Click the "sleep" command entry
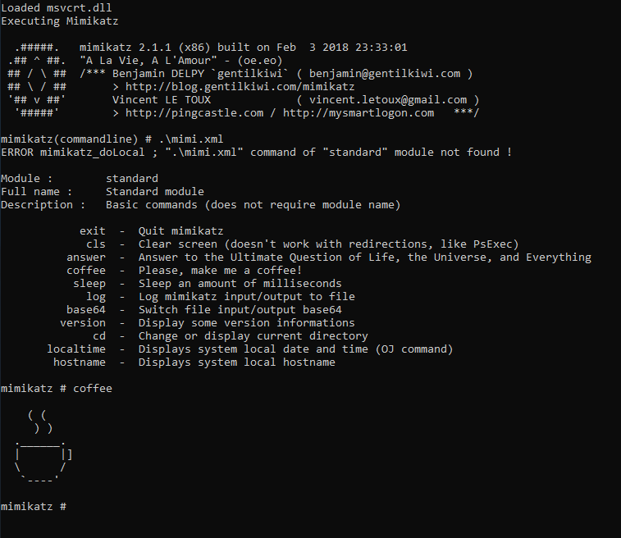Screen dimensions: 621x538 pos(89,283)
